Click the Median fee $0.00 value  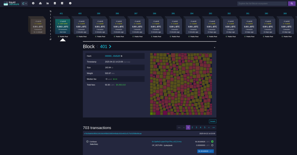point(115,79)
